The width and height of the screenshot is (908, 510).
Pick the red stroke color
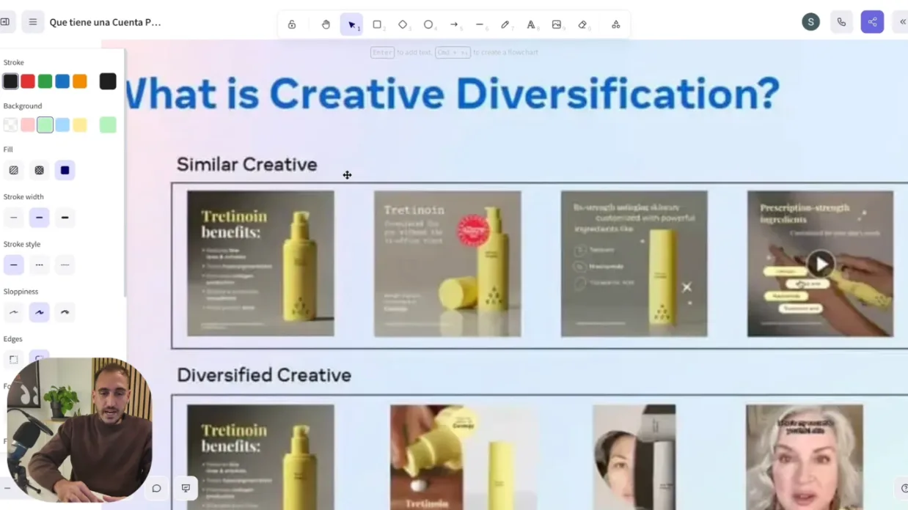tap(28, 81)
